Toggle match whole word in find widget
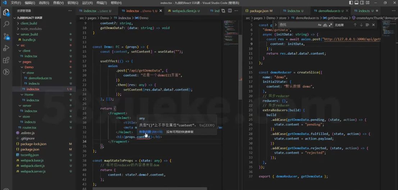398x190 pixels. coord(325,25)
